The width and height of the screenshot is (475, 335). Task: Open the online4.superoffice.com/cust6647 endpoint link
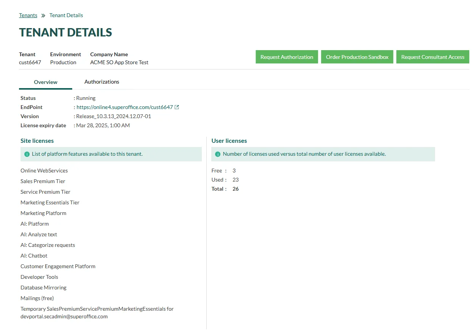[x=125, y=107]
